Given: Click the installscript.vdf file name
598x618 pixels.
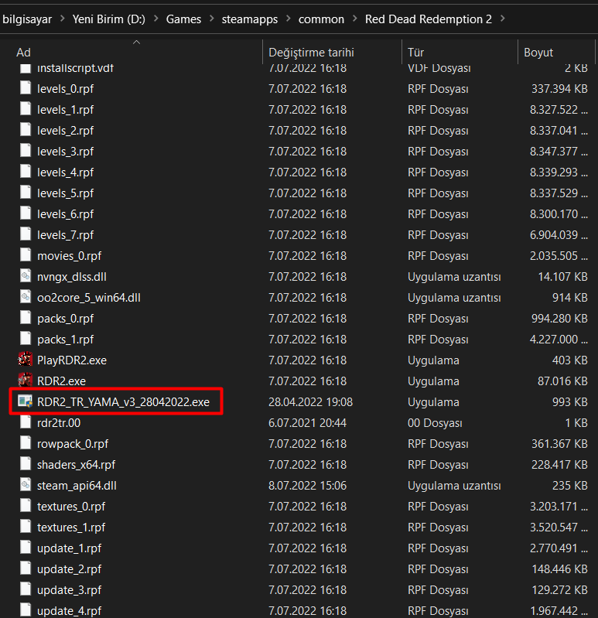Looking at the screenshot, I should coord(75,68).
